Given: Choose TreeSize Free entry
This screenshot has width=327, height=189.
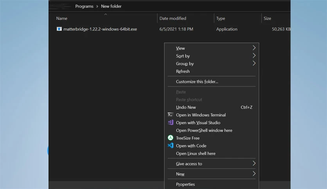Looking at the screenshot, I should pos(212,138).
